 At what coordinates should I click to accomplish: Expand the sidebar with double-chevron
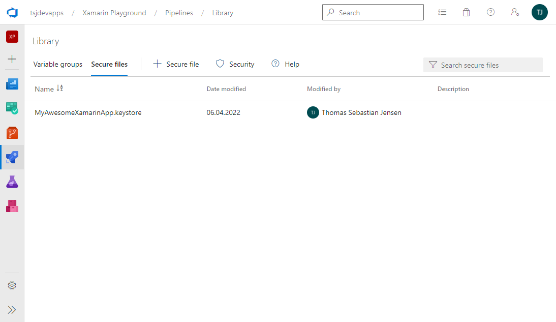pyautogui.click(x=12, y=309)
